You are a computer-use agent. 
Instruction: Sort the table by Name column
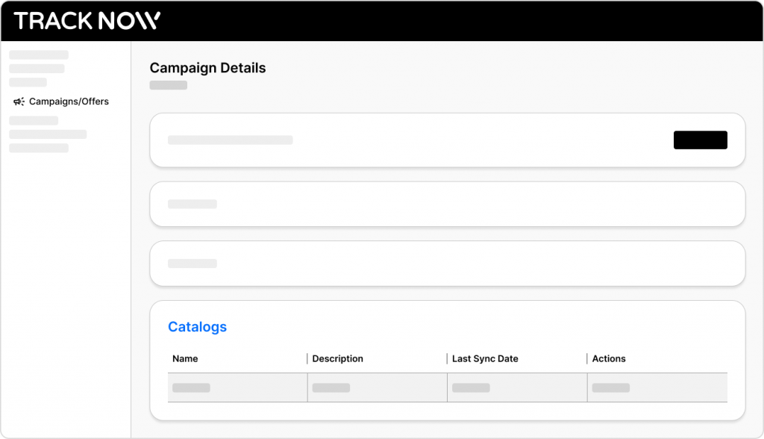(185, 358)
